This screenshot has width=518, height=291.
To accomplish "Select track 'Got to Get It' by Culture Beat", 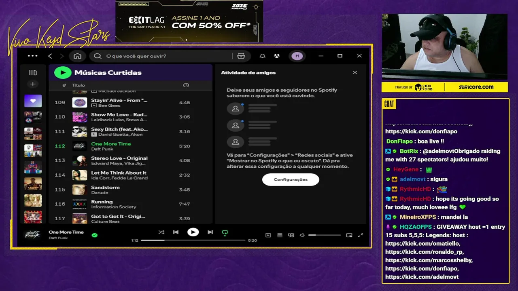I will coord(130,218).
